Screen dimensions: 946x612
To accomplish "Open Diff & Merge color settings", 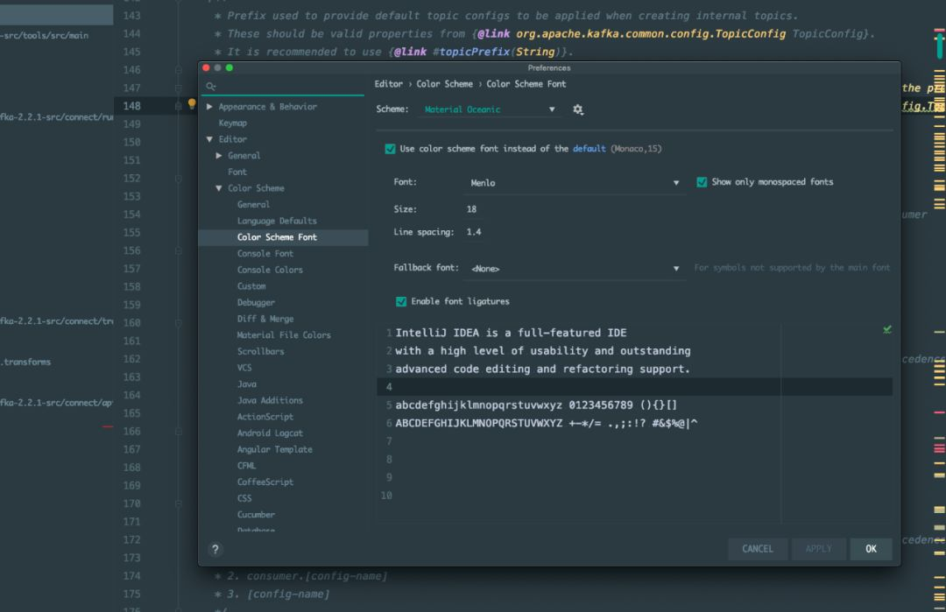I will point(265,319).
